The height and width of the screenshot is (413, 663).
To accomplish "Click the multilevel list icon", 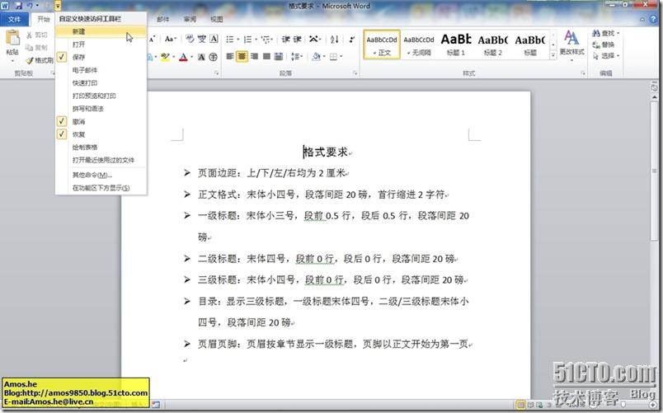I will (266, 40).
